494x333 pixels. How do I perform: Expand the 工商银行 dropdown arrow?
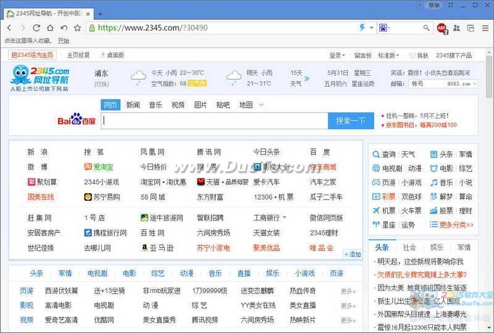click(285, 217)
